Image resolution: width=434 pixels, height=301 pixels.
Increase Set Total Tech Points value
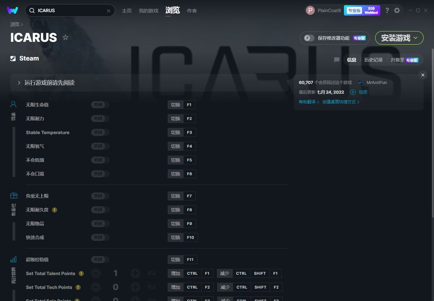[x=135, y=287]
